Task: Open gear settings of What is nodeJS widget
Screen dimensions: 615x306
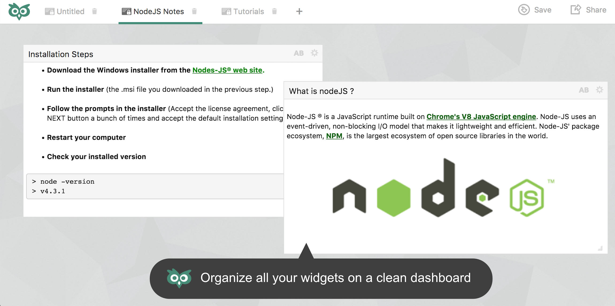Action: [x=599, y=90]
